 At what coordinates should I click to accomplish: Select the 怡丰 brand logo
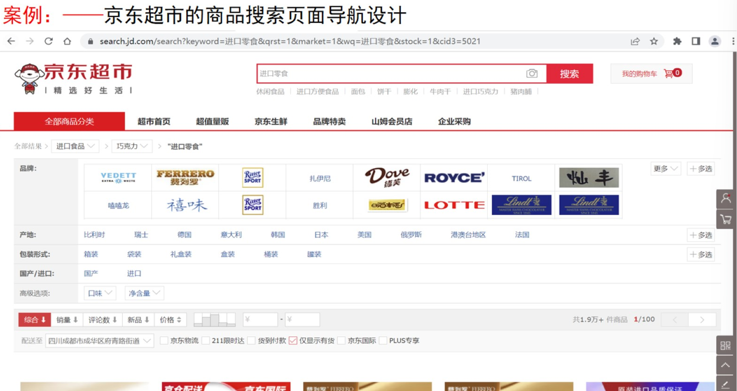(x=589, y=177)
